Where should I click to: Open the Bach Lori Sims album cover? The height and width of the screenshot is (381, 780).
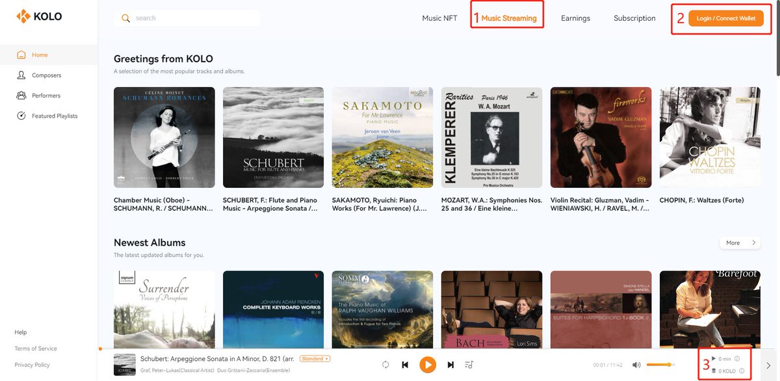pyautogui.click(x=491, y=309)
